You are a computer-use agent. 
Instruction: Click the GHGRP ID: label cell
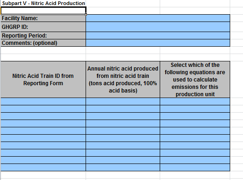[x=43, y=27]
